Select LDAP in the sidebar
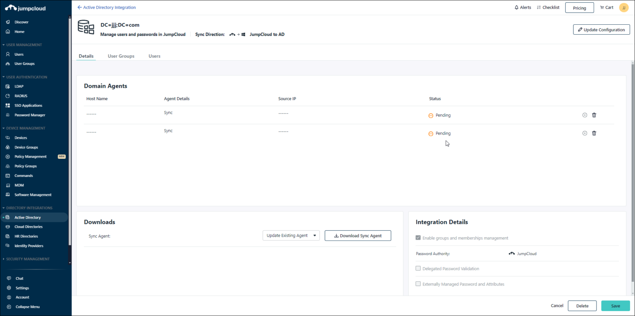 (x=19, y=86)
